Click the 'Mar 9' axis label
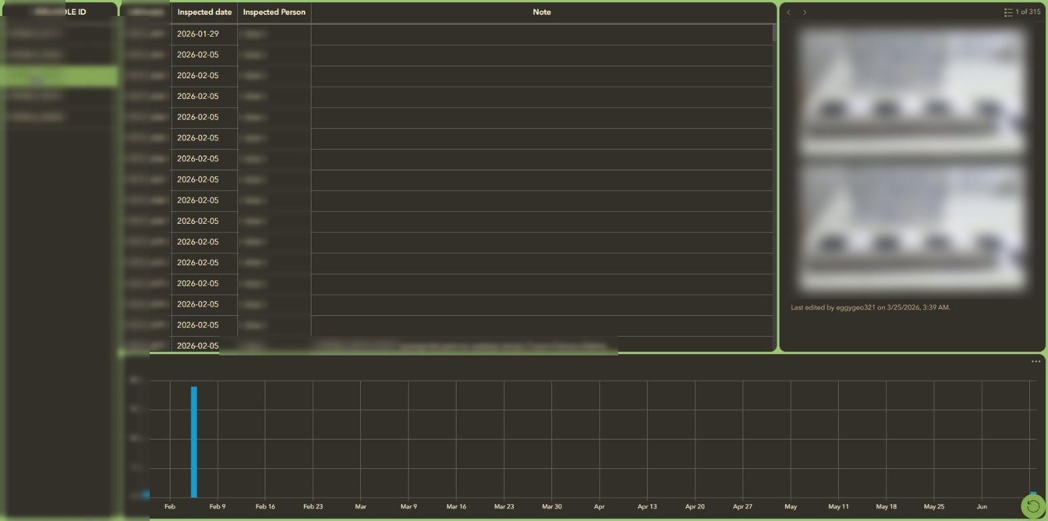 pyautogui.click(x=408, y=506)
